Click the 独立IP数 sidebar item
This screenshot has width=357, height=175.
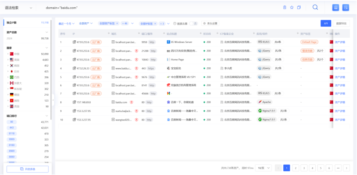pyautogui.click(x=28, y=23)
